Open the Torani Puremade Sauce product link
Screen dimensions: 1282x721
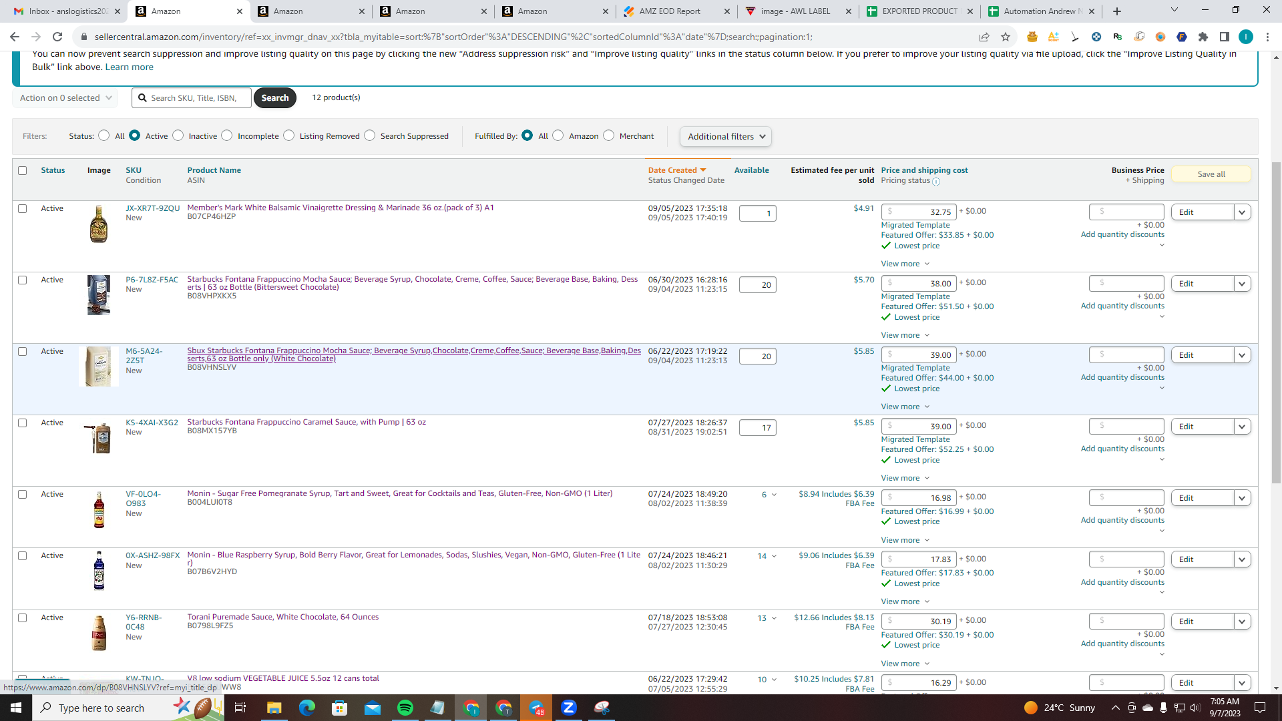283,617
